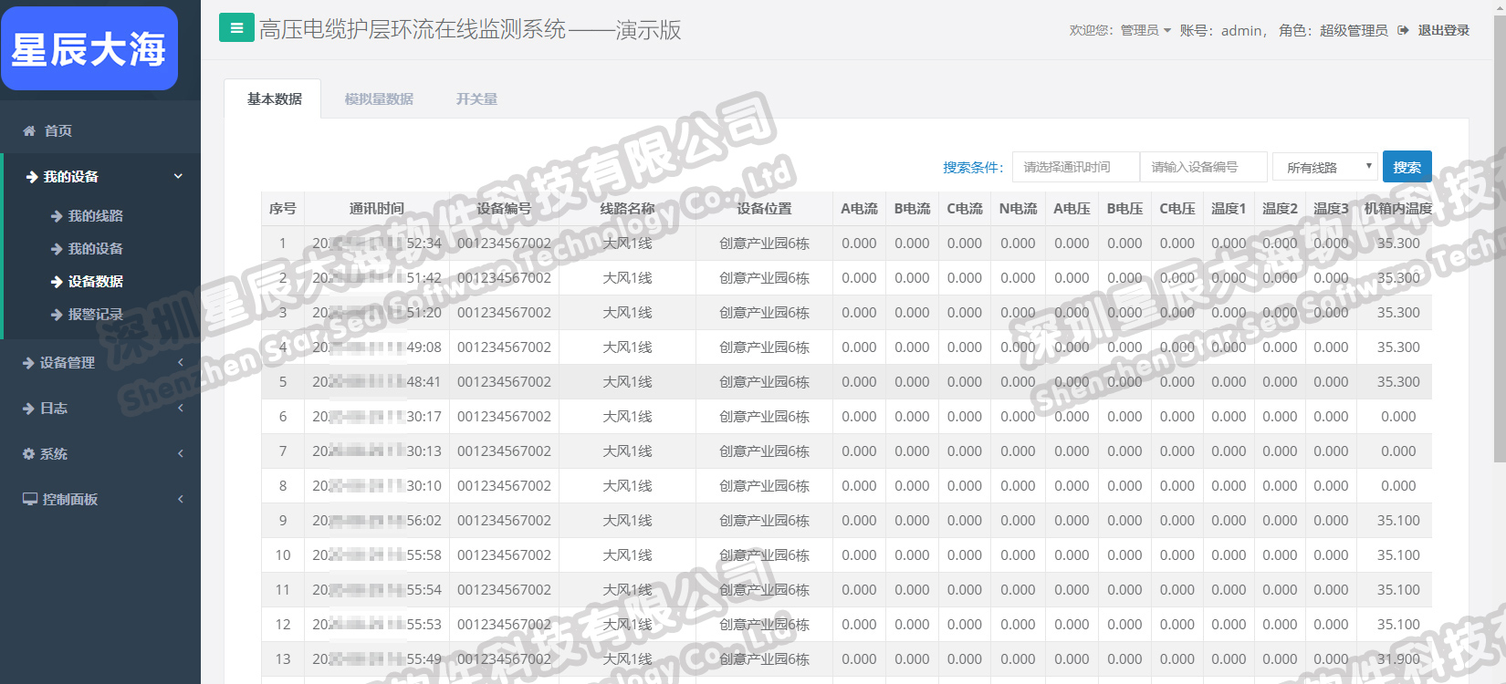
Task: Click the home icon beside 首页
Action: (x=29, y=131)
